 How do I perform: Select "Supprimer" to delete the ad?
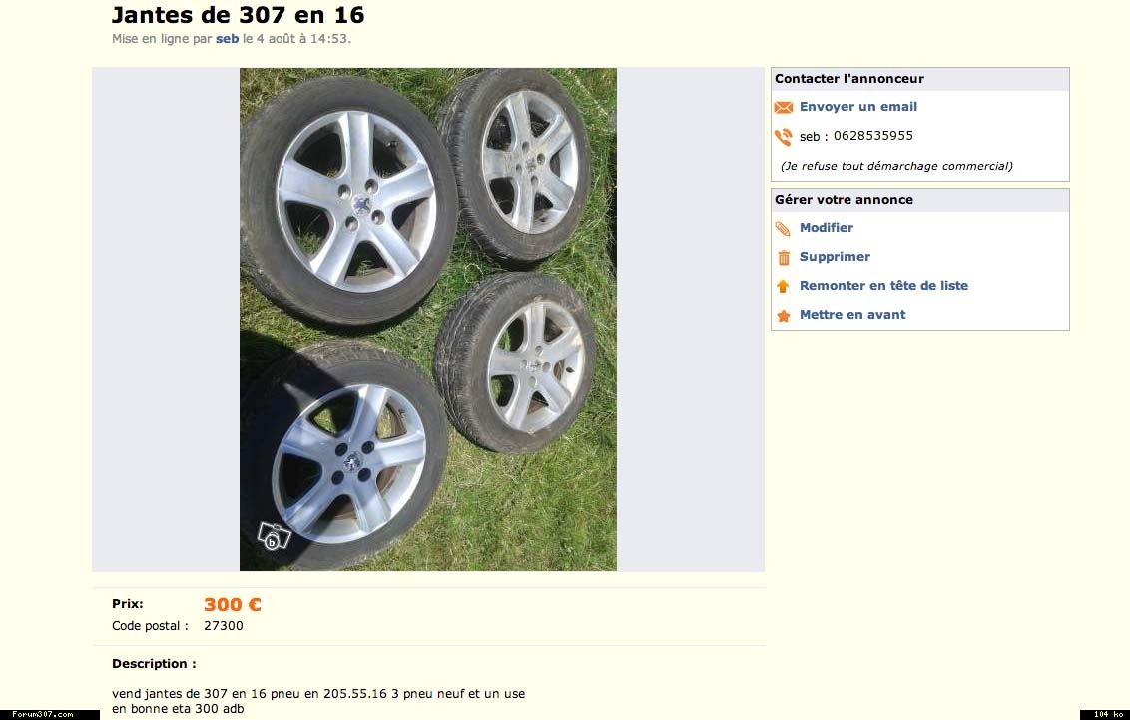pos(835,257)
